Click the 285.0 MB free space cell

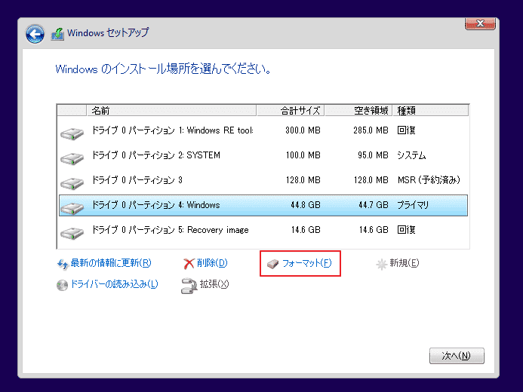371,130
